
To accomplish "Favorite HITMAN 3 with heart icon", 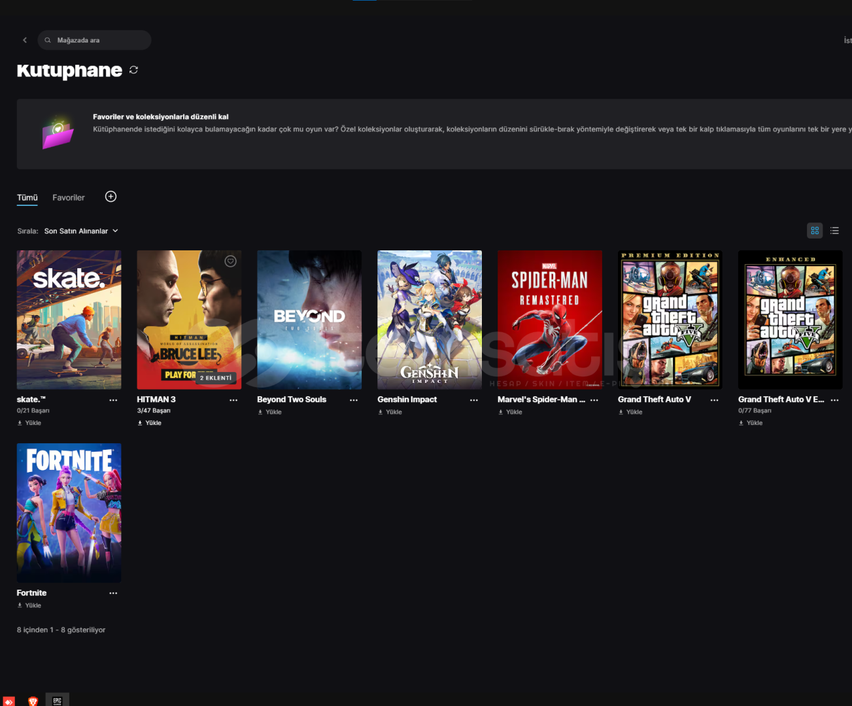I will (230, 261).
